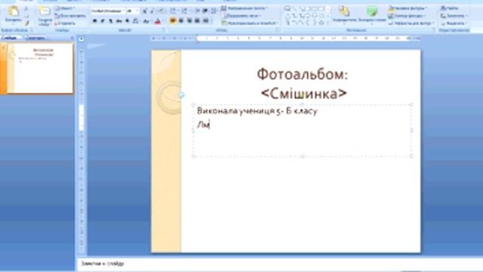Split text into columns

point(205,21)
